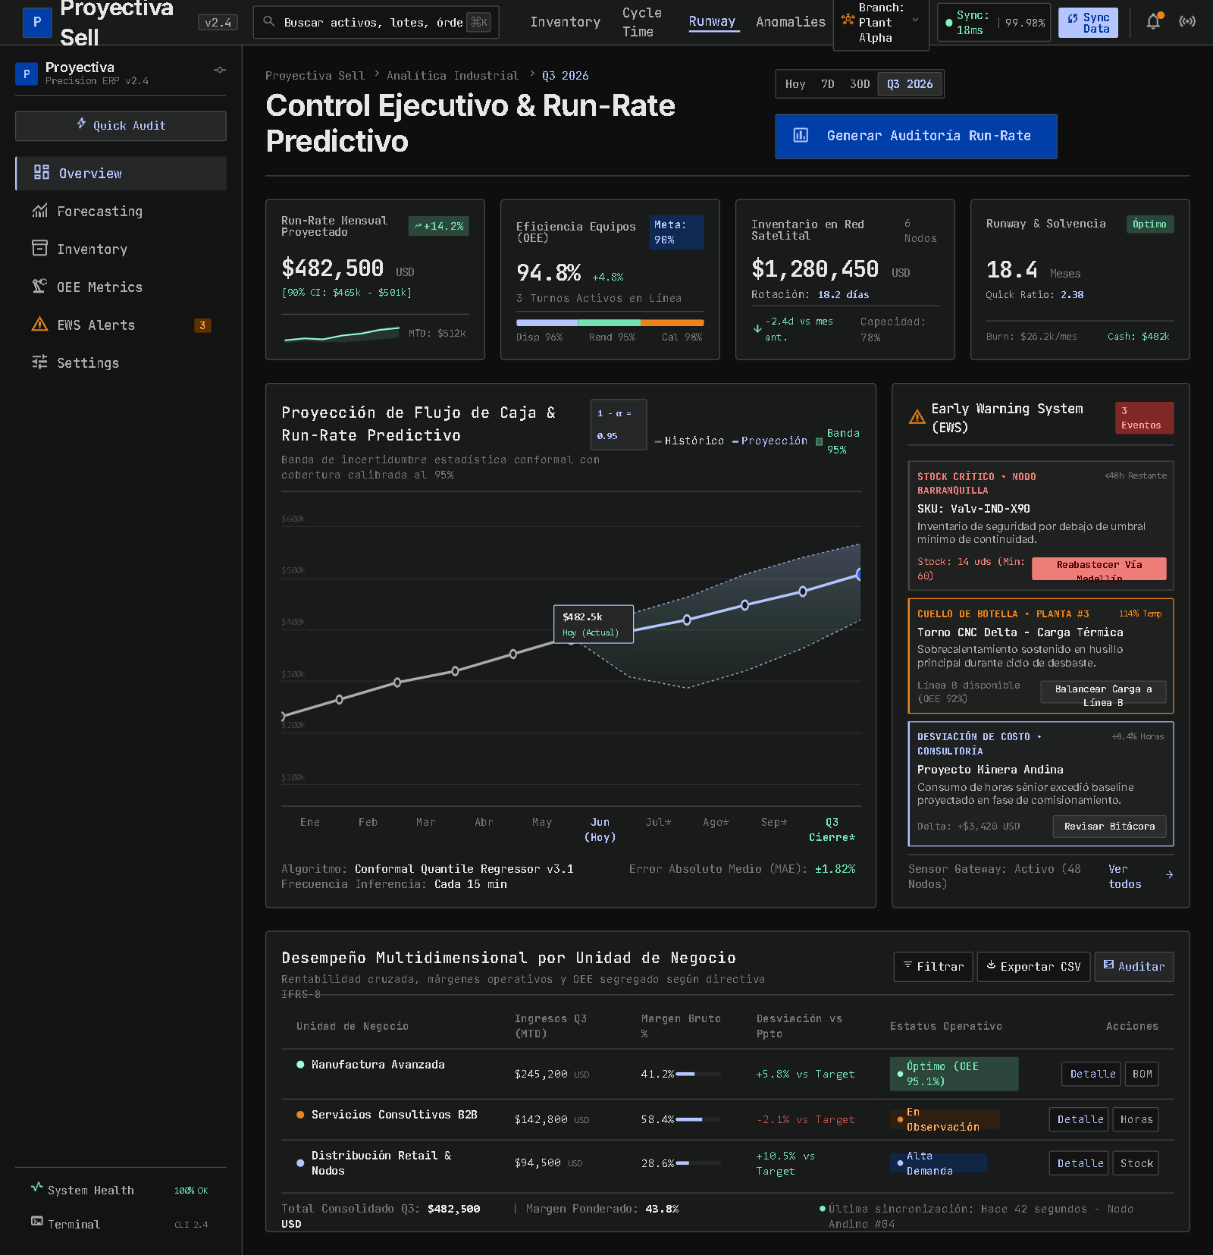Open the Cycle Time navigation tab

tap(641, 22)
